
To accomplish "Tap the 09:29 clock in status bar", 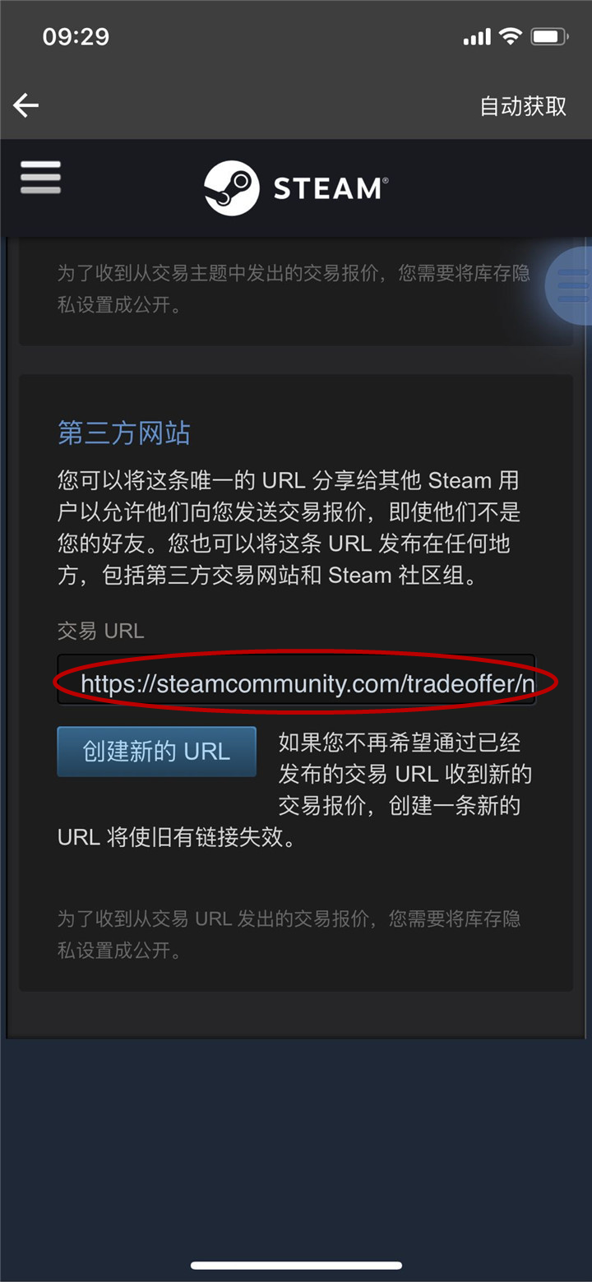I will coord(76,36).
